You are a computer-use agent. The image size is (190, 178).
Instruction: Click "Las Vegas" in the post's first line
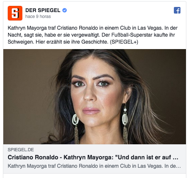pyautogui.click(x=150, y=28)
